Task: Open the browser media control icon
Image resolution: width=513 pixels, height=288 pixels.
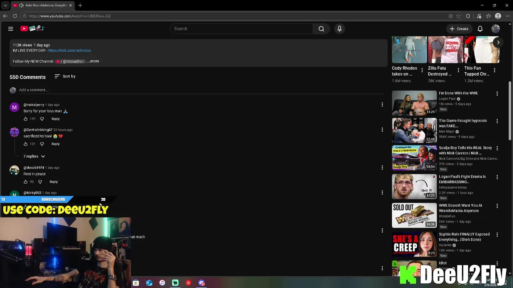Action: pos(479,16)
